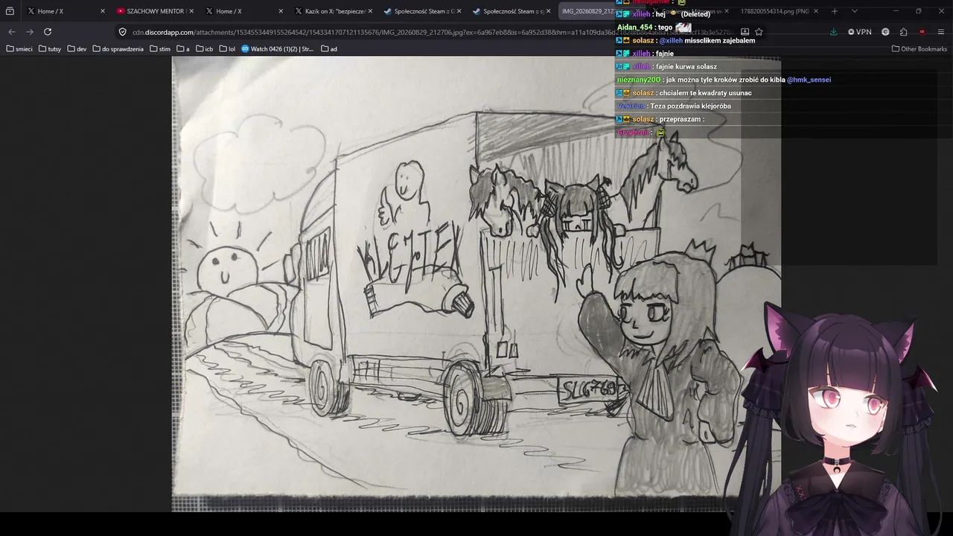Click the 'Aidan_454' chat username
Viewport: 953px width, 536px height.
coord(635,28)
